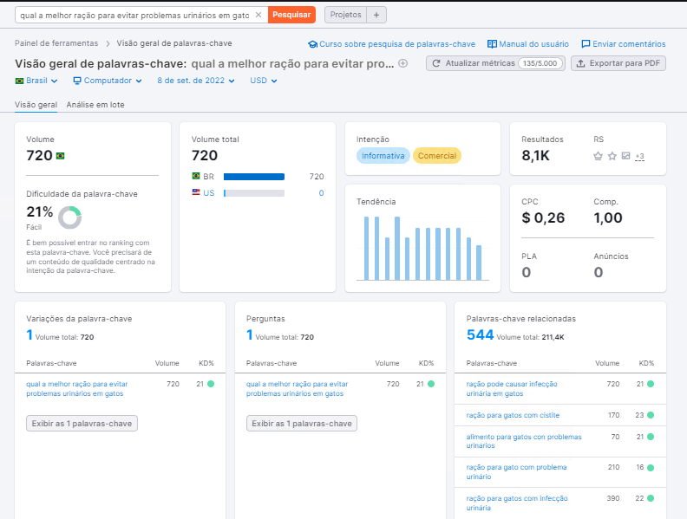Image resolution: width=687 pixels, height=519 pixels.
Task: Click the Informativa intent tag
Action: [x=383, y=156]
